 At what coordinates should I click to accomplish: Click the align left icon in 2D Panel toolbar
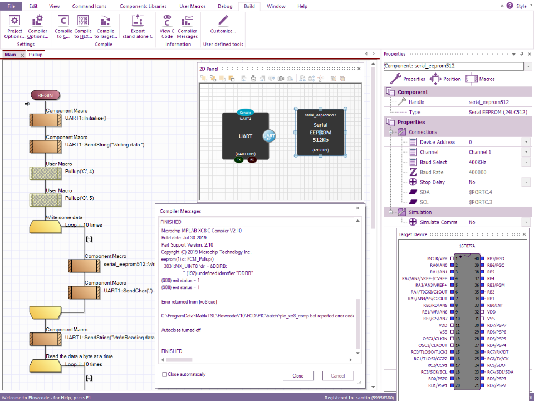click(244, 79)
